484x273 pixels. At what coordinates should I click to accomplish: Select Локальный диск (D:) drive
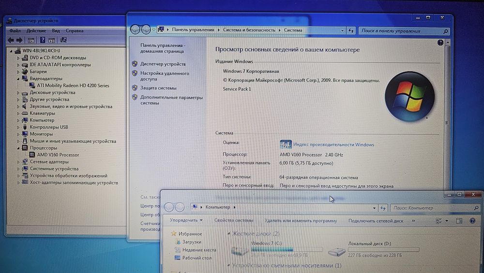[x=374, y=249]
